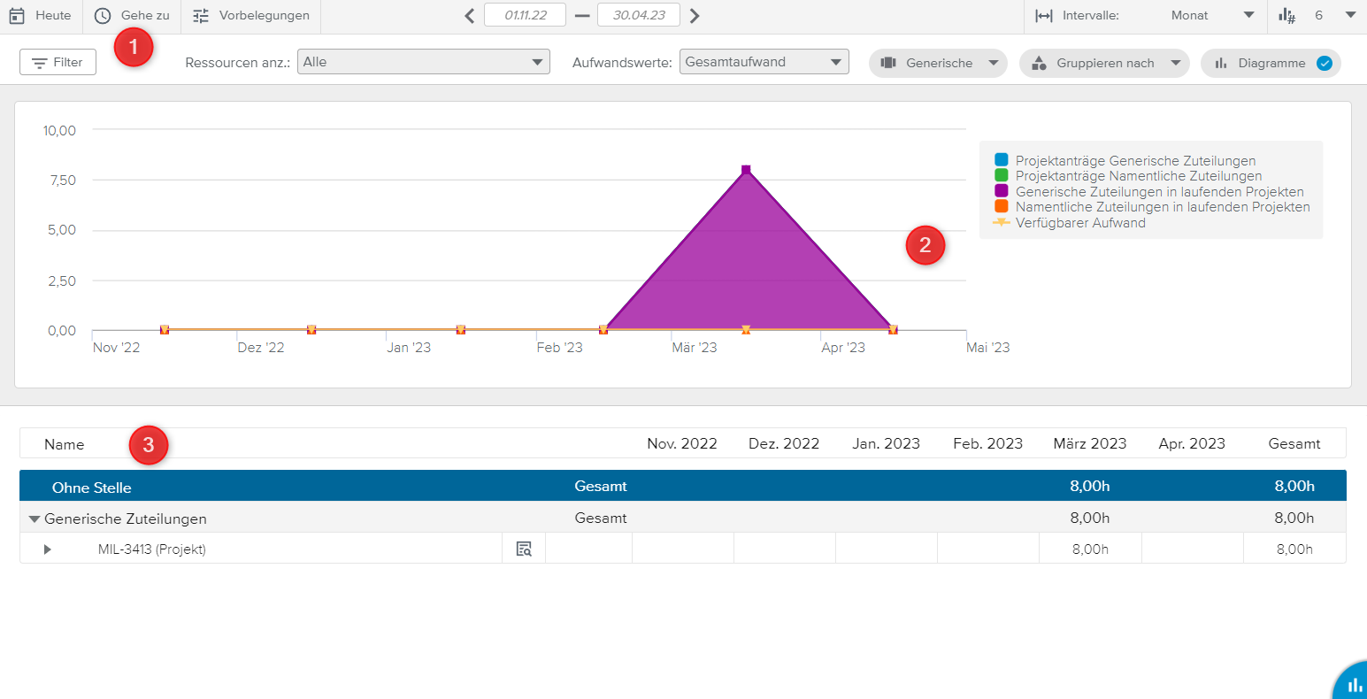Click the Filter button
The image size is (1367, 699).
click(58, 63)
